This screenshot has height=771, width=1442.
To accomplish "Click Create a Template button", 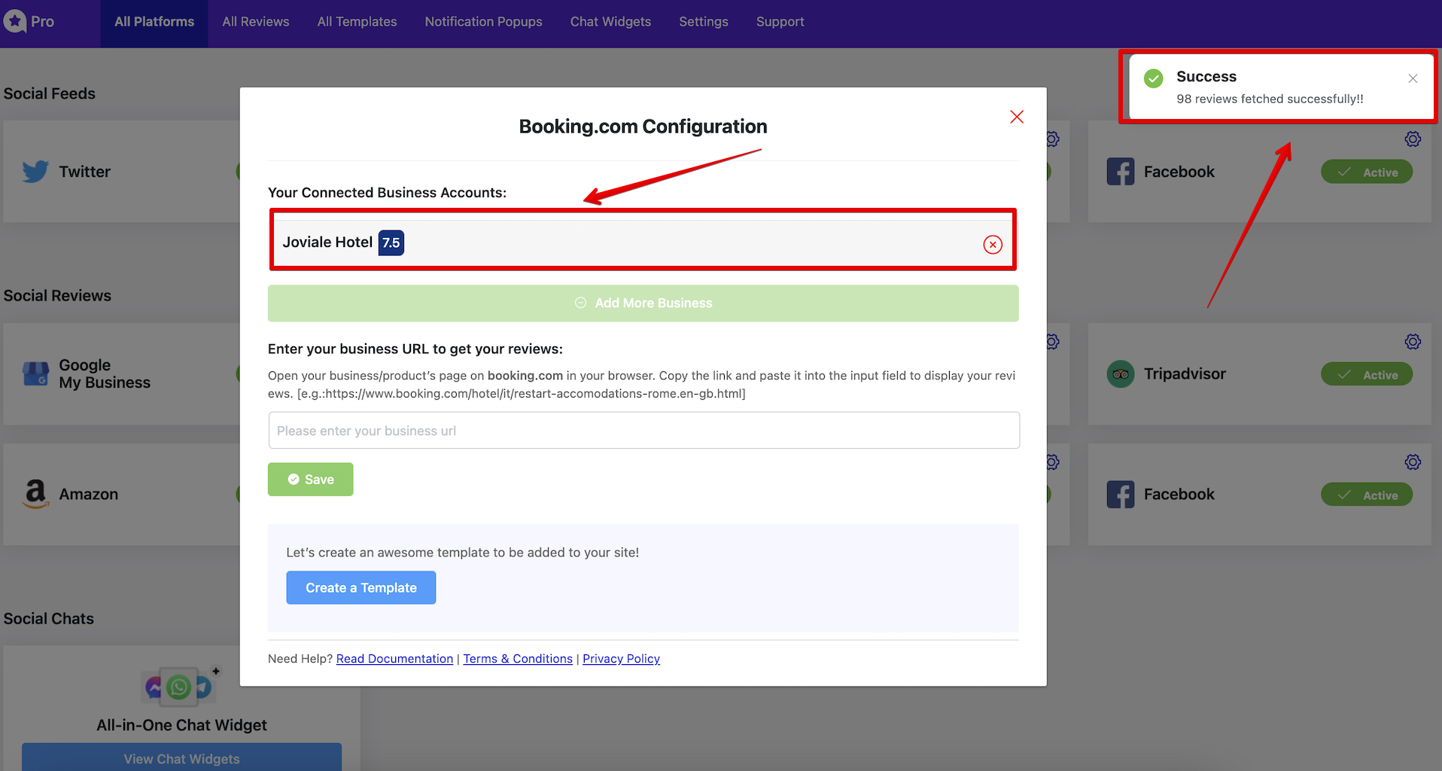I will (x=360, y=587).
